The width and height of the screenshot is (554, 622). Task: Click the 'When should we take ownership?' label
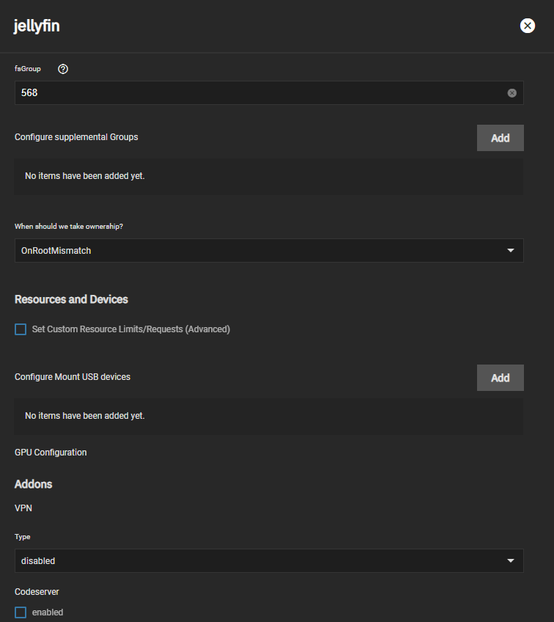tap(69, 226)
